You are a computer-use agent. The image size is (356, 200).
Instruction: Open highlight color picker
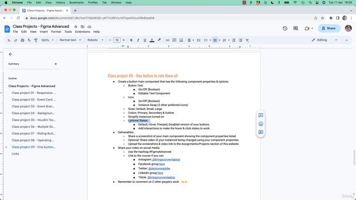[159, 40]
